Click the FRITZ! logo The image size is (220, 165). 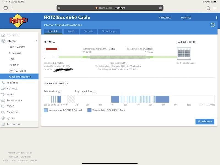pyautogui.click(x=18, y=21)
